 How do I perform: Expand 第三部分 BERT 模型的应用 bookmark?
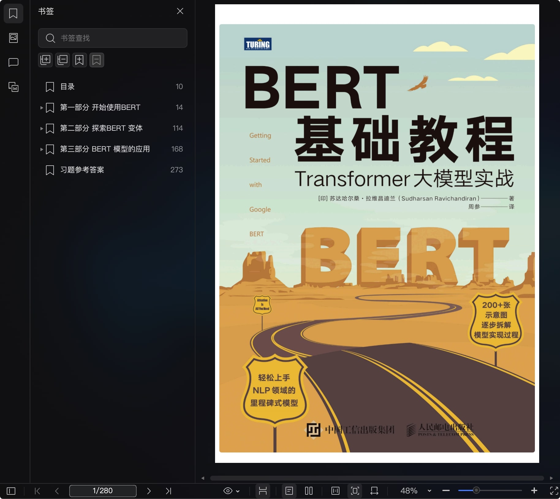[x=41, y=149]
